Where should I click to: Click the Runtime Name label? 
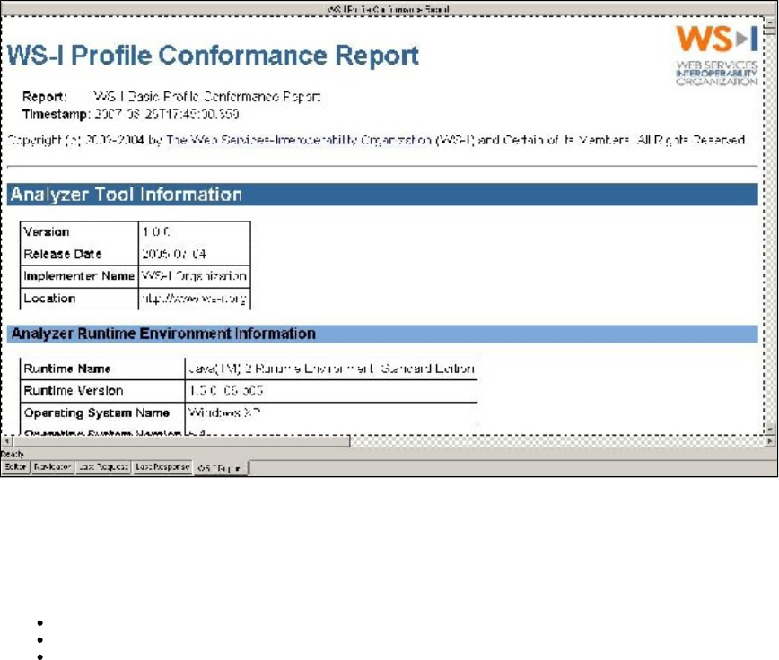click(67, 369)
